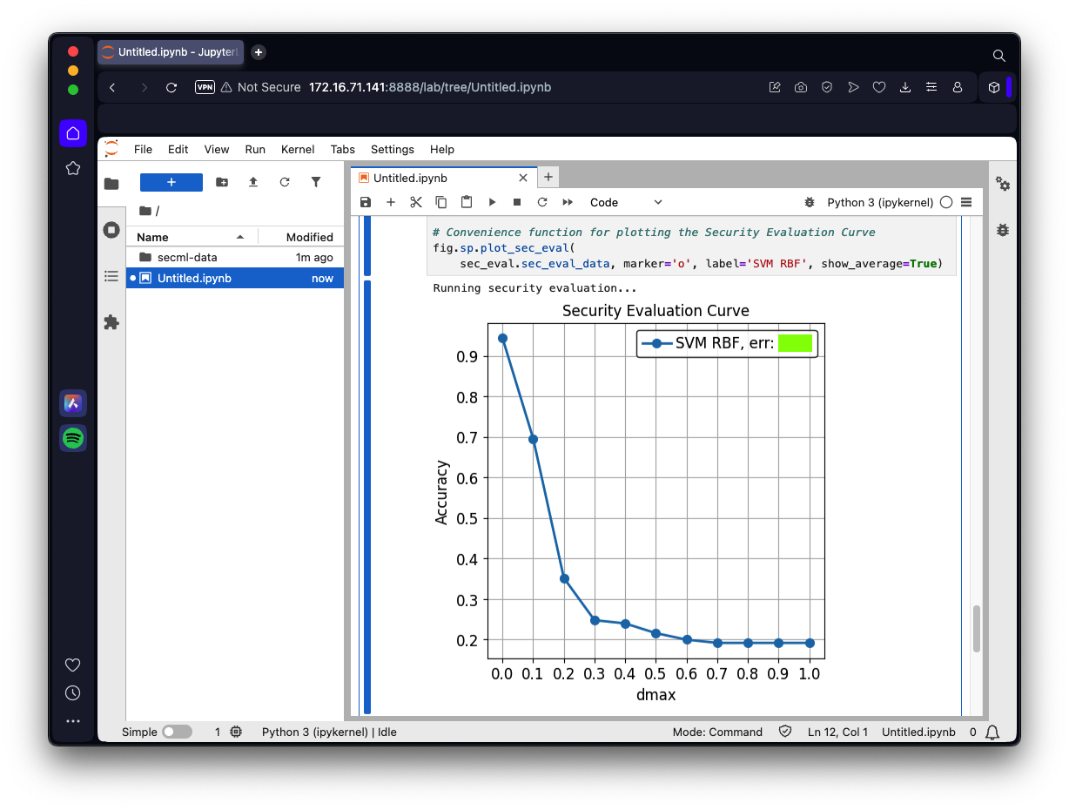Restart kernel and run all cells
The width and height of the screenshot is (1069, 810).
(568, 202)
